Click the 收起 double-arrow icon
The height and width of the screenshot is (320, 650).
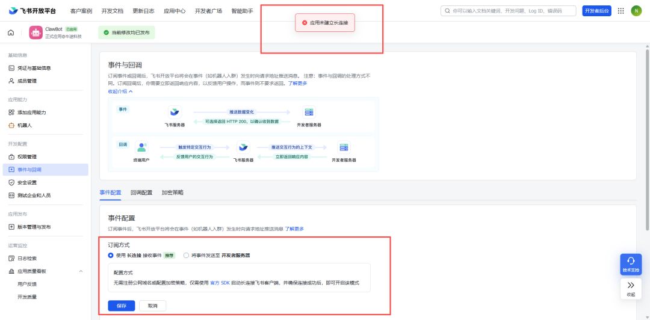pyautogui.click(x=631, y=285)
